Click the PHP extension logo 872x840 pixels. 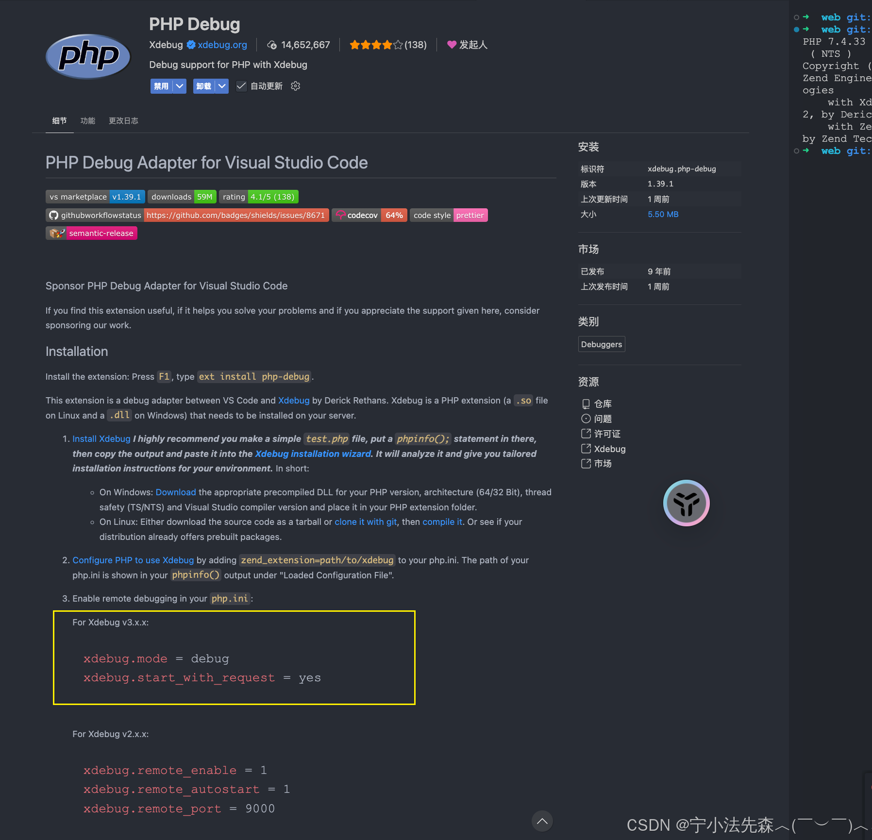click(88, 56)
